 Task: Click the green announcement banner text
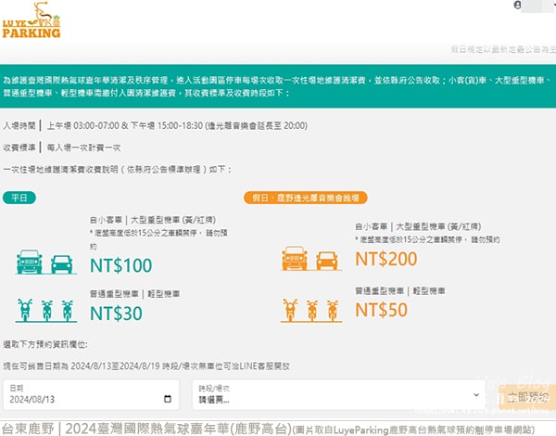[277, 86]
